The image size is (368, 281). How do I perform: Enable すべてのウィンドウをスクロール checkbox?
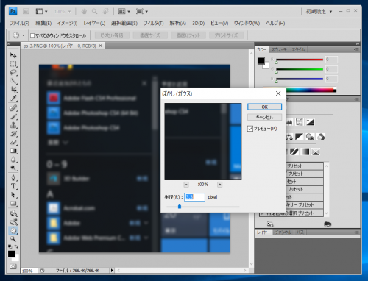click(32, 35)
